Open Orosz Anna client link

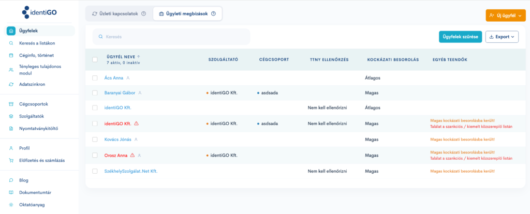pyautogui.click(x=116, y=155)
